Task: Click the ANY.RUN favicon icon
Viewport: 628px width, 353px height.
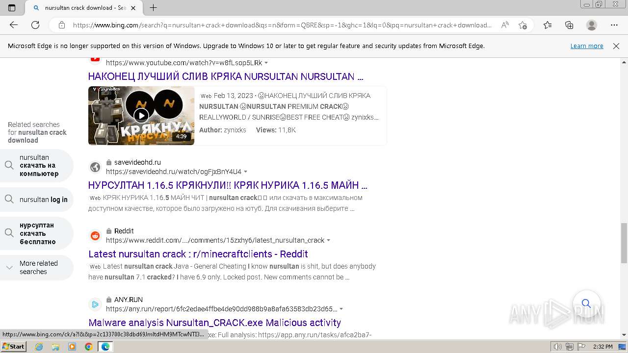Action: [95, 304]
